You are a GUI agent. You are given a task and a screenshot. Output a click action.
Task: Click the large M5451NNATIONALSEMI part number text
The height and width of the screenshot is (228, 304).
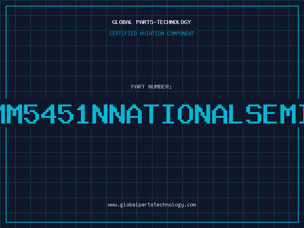click(152, 114)
